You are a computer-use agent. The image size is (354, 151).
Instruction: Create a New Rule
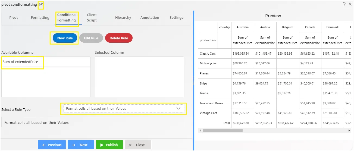click(x=65, y=38)
